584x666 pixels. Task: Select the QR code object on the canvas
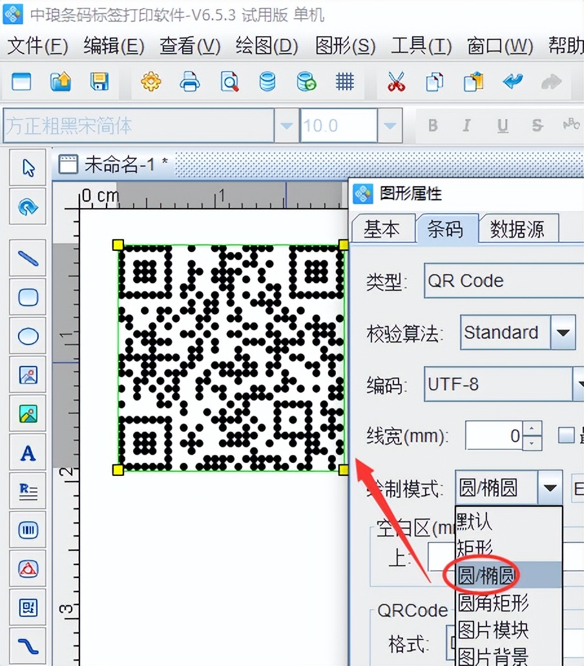tap(231, 358)
